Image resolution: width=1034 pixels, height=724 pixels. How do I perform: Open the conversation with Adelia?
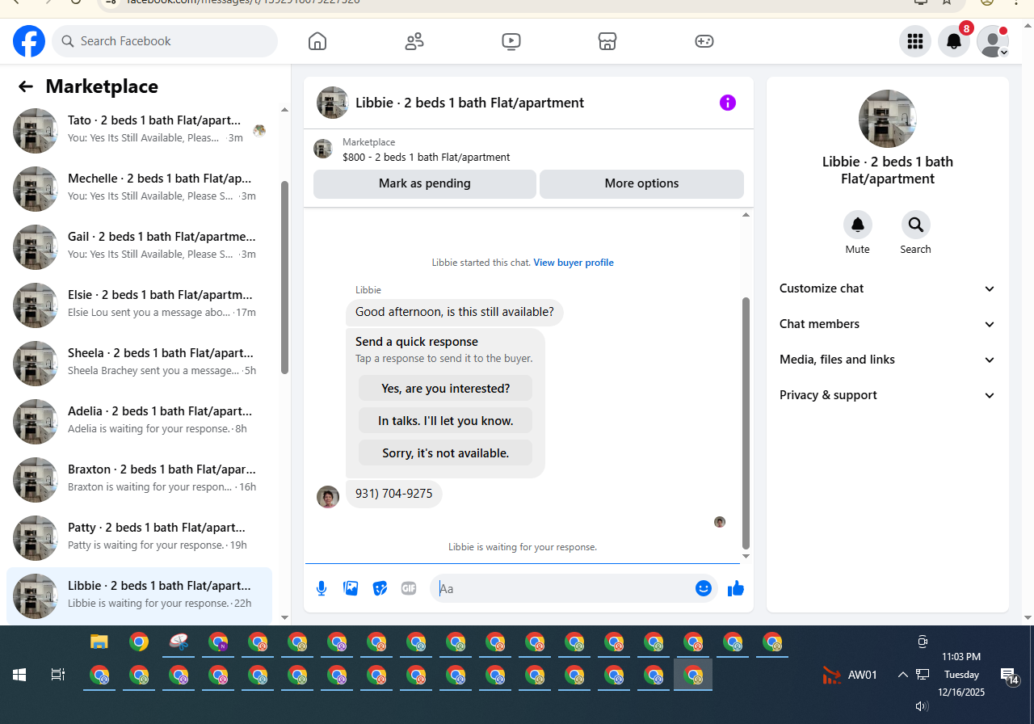pyautogui.click(x=139, y=420)
